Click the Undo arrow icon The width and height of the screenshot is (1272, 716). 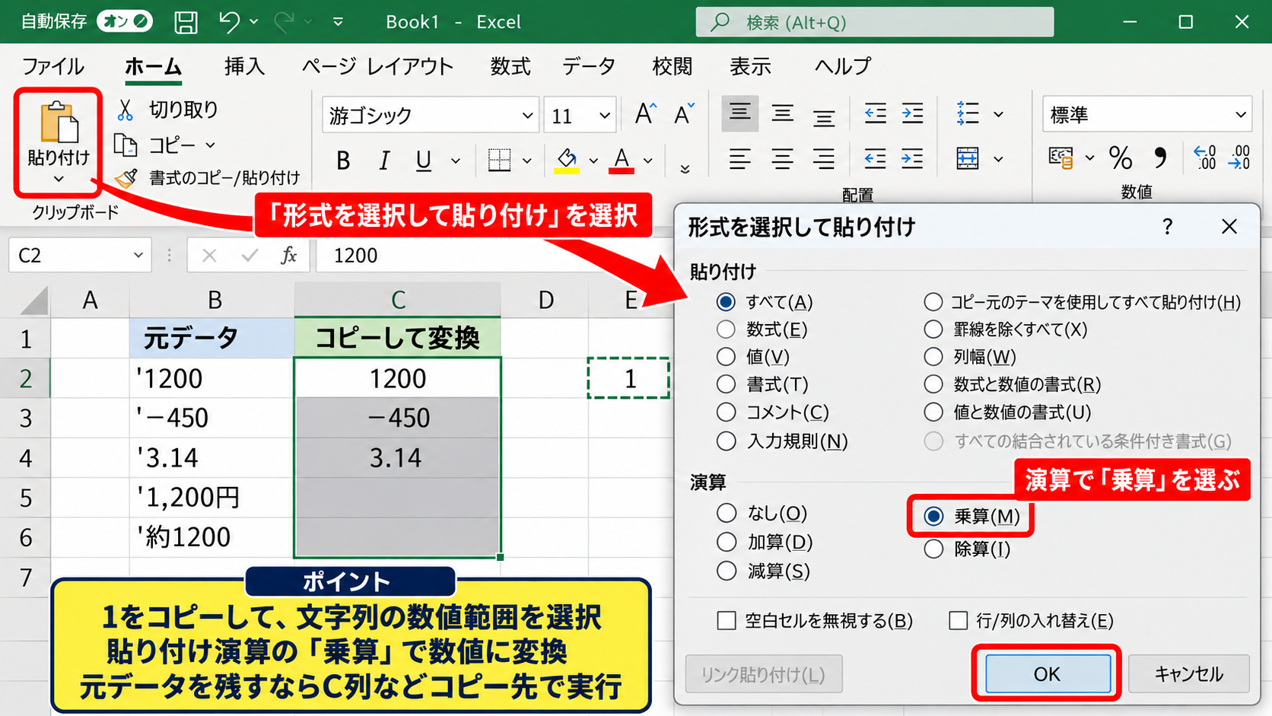(230, 22)
